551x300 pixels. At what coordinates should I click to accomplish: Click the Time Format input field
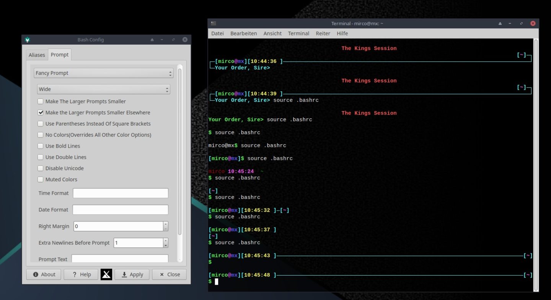click(120, 193)
